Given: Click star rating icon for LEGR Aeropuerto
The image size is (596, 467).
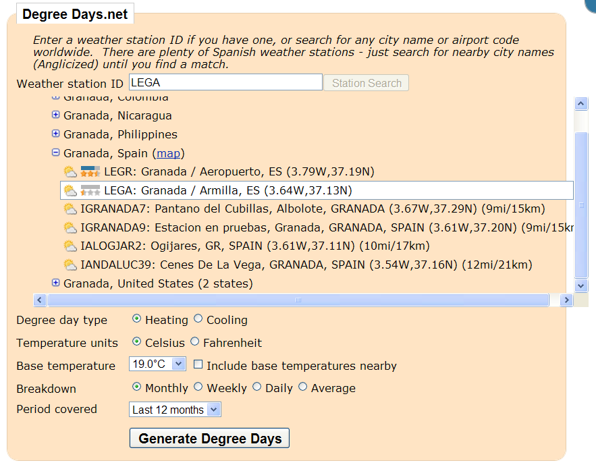Looking at the screenshot, I should (90, 172).
